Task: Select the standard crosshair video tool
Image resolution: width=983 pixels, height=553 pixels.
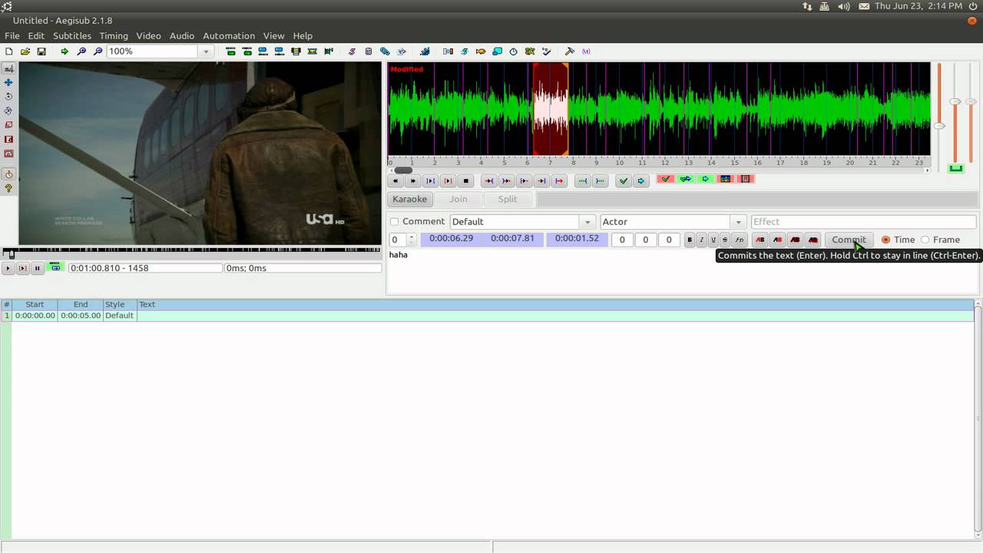Action: [x=8, y=68]
